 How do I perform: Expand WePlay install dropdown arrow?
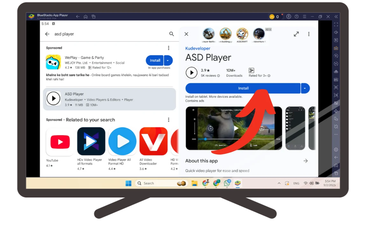[168, 60]
